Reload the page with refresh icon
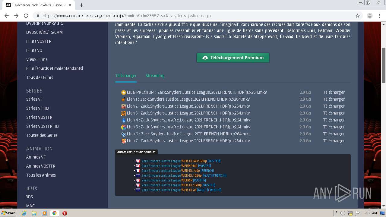Image resolution: width=386 pixels, height=217 pixels. pos(26,16)
